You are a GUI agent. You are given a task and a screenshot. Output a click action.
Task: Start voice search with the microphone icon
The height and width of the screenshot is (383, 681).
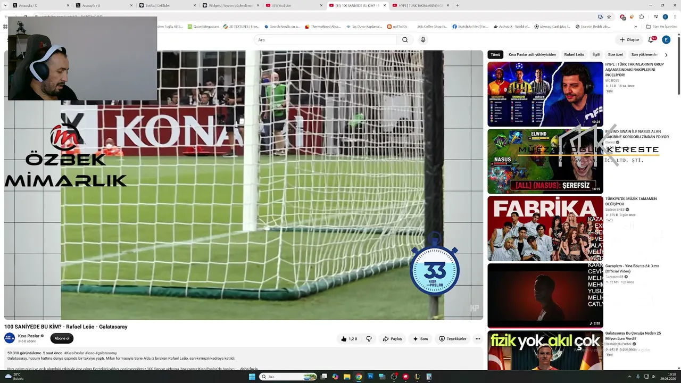(423, 40)
